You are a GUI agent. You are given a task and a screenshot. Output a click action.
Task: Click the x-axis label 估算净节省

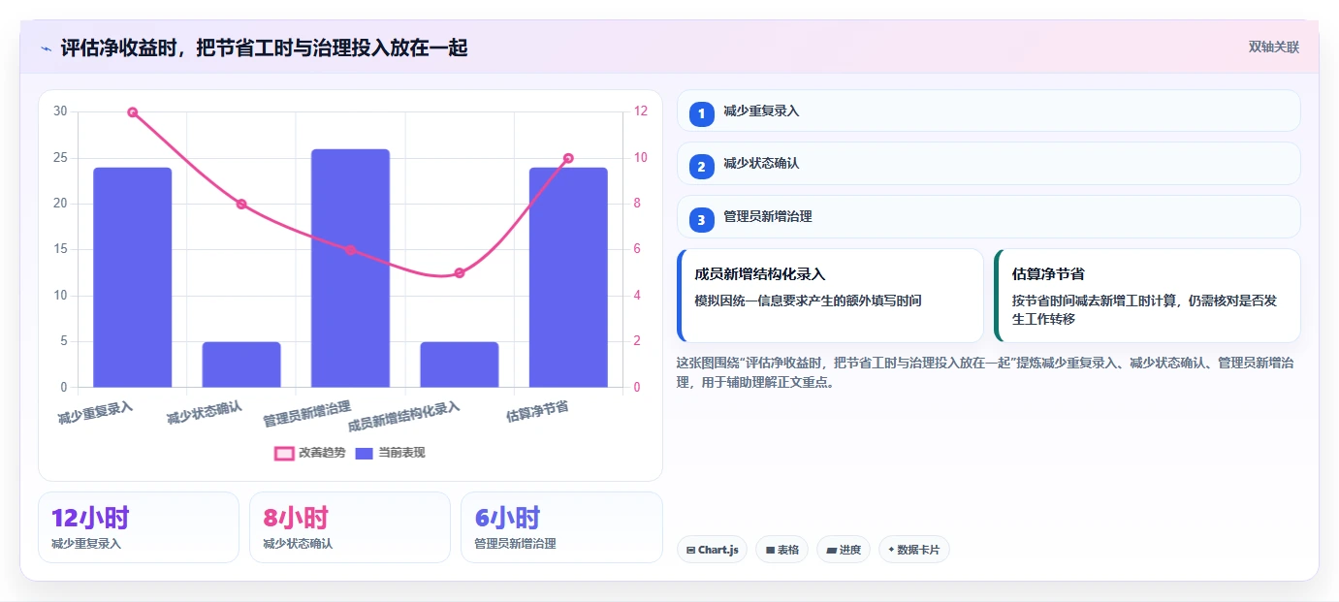[x=537, y=412]
